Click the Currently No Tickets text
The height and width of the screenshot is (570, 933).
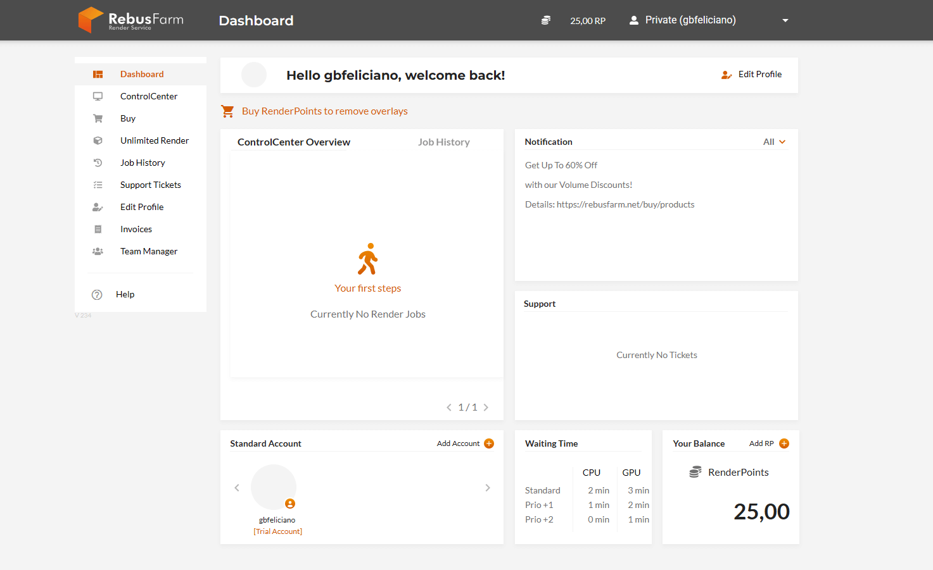[657, 355]
